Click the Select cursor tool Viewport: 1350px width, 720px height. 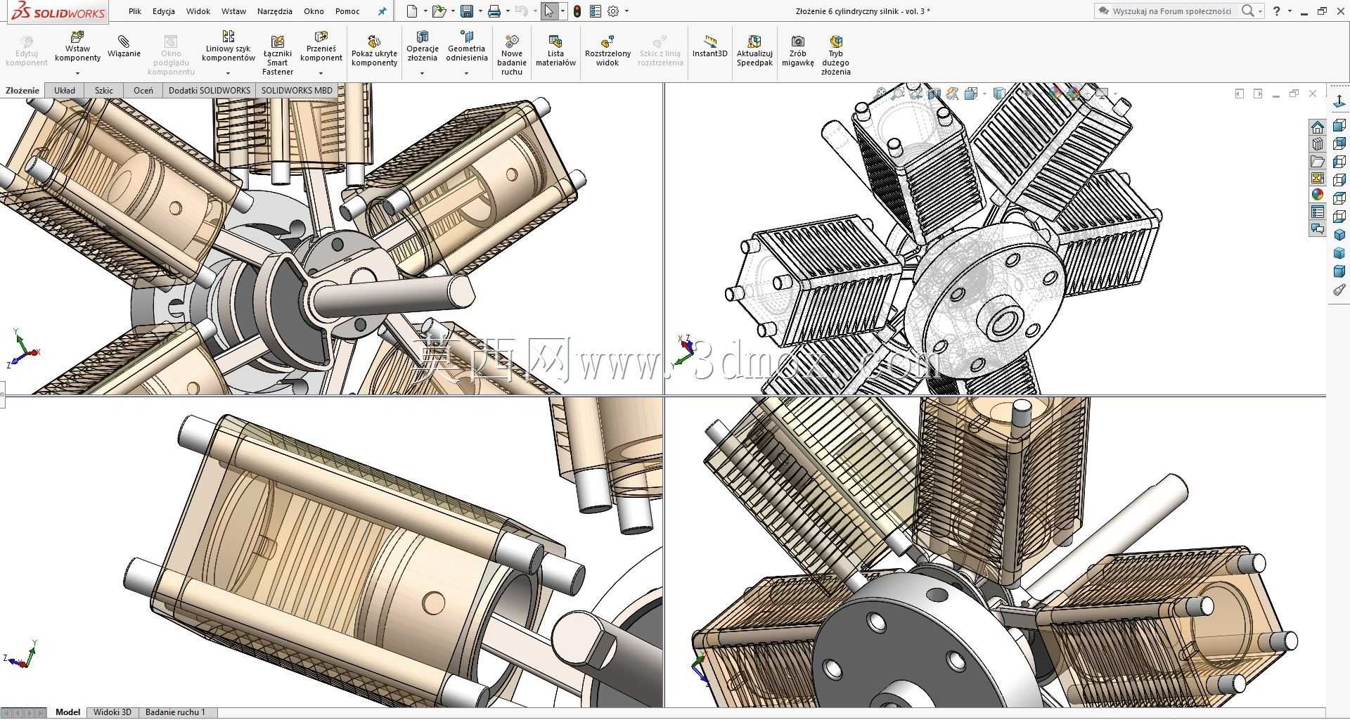pyautogui.click(x=549, y=11)
